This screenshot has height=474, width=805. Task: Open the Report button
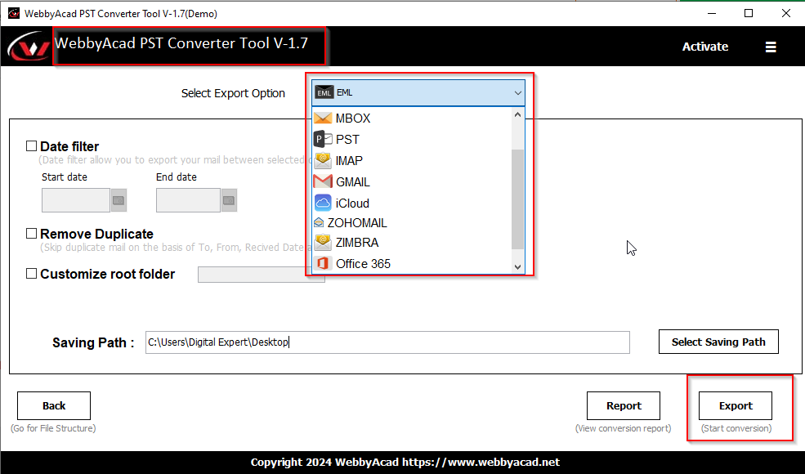tap(624, 405)
